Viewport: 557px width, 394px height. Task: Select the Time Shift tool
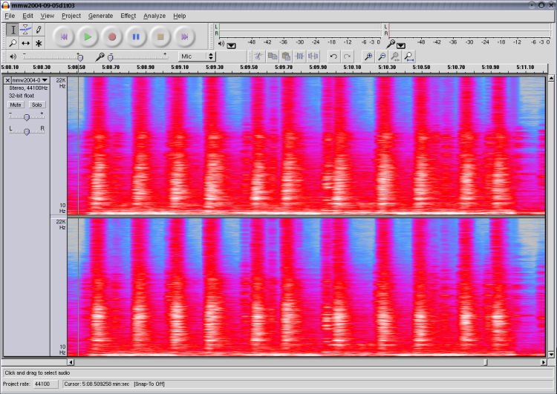click(x=25, y=43)
